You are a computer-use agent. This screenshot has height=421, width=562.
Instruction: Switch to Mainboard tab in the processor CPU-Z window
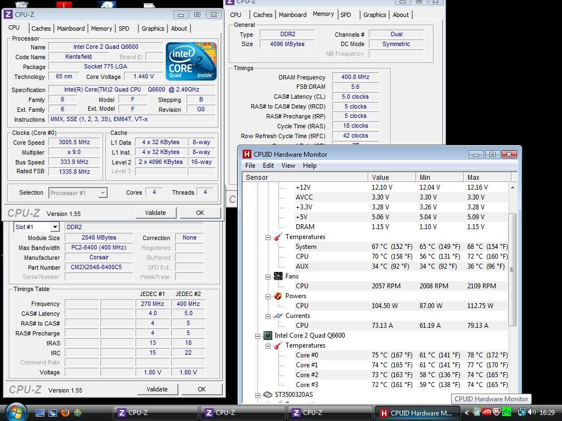[x=71, y=29]
